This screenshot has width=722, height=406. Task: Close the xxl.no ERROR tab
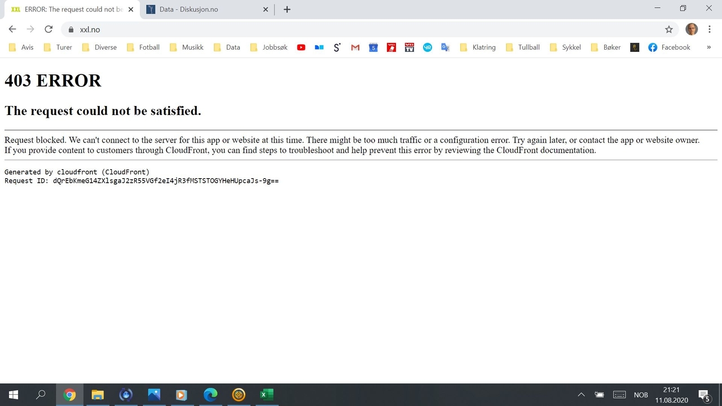(131, 10)
